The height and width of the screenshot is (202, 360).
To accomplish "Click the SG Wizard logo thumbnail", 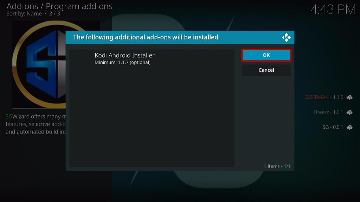I will click(x=39, y=65).
